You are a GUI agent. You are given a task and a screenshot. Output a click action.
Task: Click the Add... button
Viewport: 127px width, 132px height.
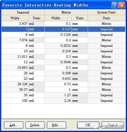tap(13, 125)
